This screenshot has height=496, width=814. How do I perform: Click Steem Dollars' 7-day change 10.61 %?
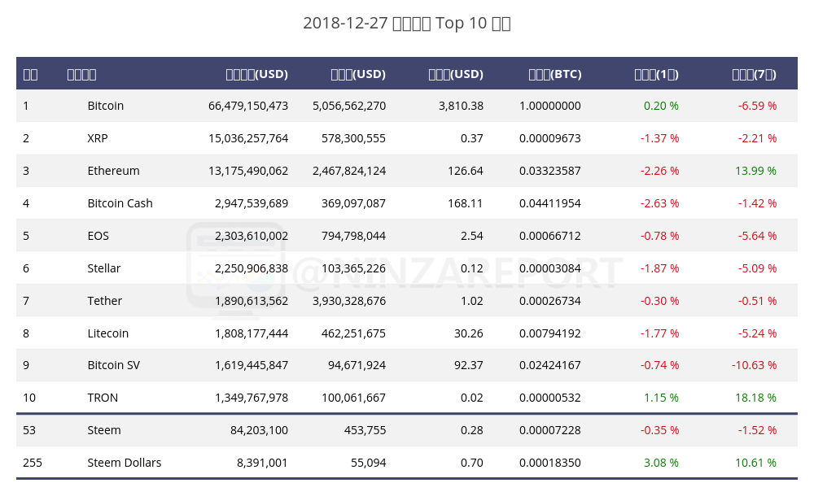coord(756,463)
